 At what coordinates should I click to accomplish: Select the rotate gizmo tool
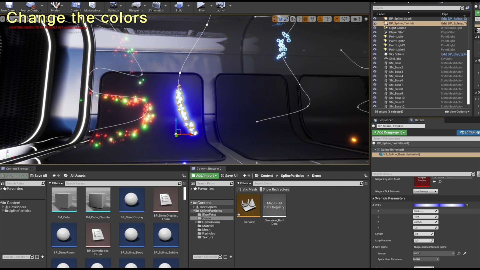tap(280, 19)
